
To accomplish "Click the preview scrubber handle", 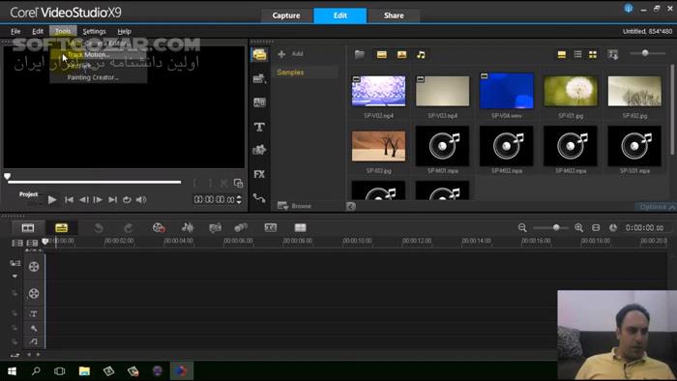I will [8, 176].
